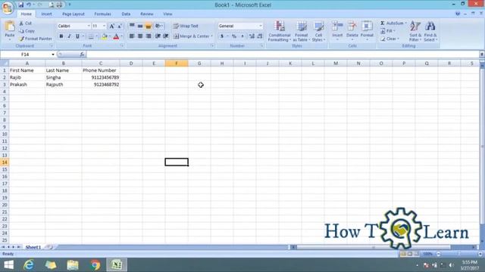
Task: Toggle Bold formatting
Action: pyautogui.click(x=61, y=36)
